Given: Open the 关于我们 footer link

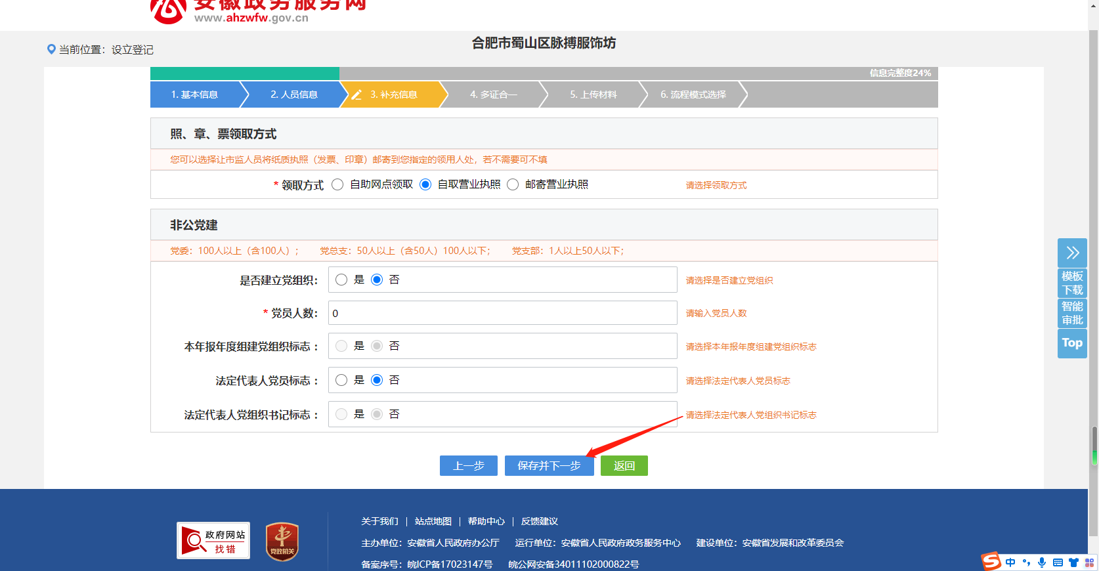Looking at the screenshot, I should pyautogui.click(x=379, y=521).
